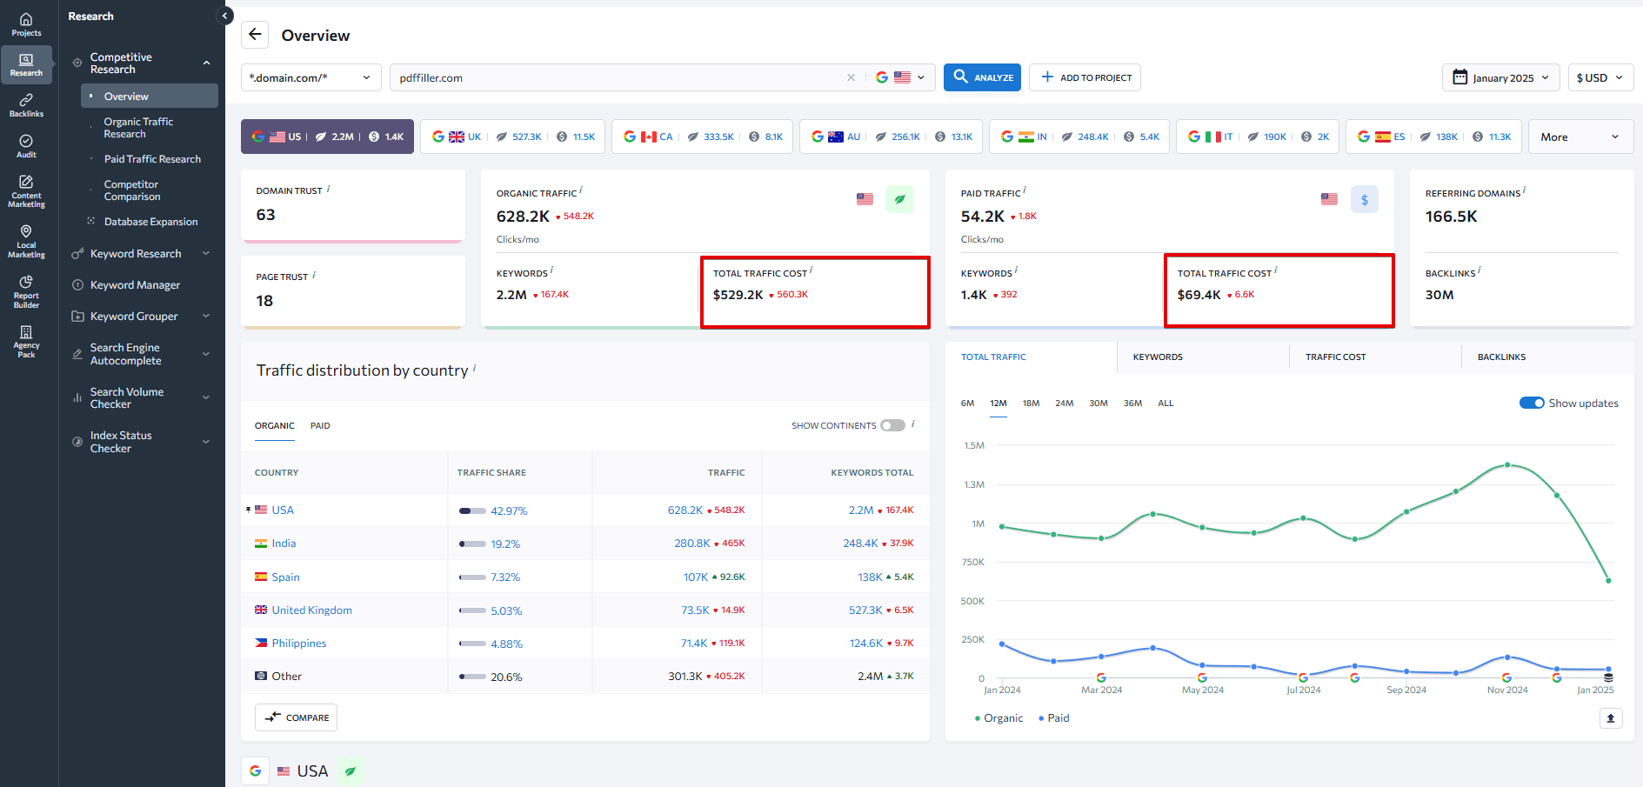Click the Referring Domains info icon
Viewport: 1643px width, 787px height.
click(1524, 190)
